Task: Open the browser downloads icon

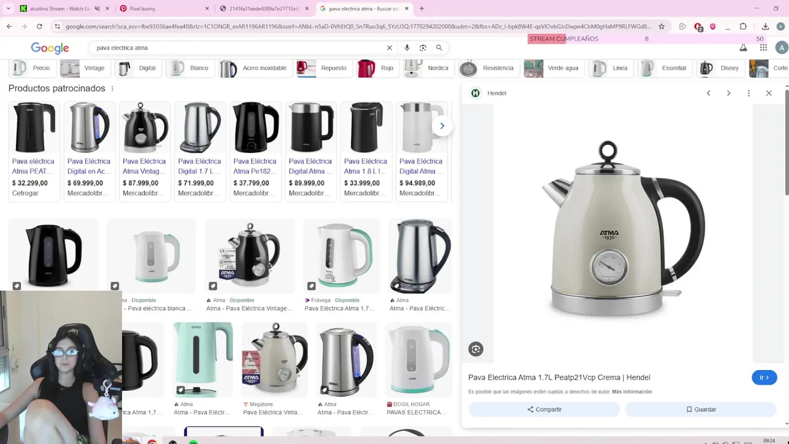Action: [x=765, y=27]
